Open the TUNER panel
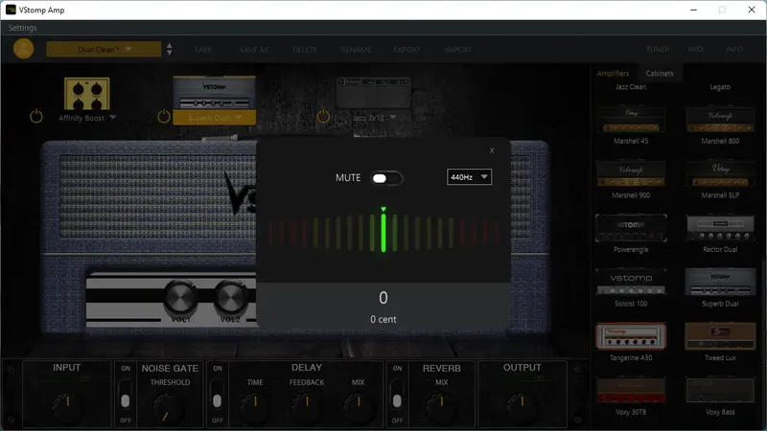The height and width of the screenshot is (431, 767). (x=658, y=50)
